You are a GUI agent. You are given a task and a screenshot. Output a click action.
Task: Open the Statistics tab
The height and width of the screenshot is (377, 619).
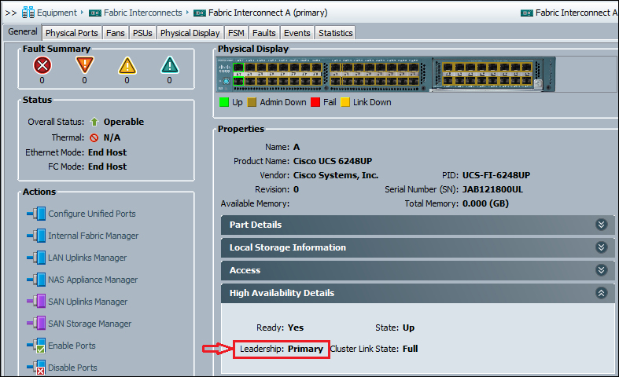(x=336, y=33)
